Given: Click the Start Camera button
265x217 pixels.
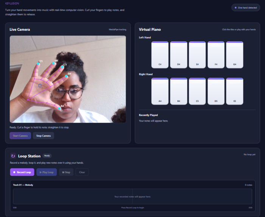Looking at the screenshot, I should (x=20, y=136).
